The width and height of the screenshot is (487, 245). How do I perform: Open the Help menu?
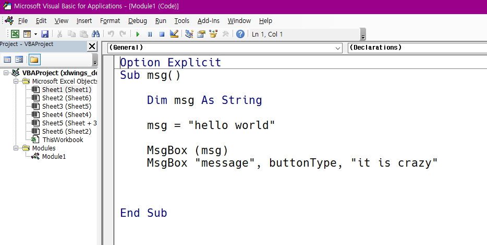[265, 21]
